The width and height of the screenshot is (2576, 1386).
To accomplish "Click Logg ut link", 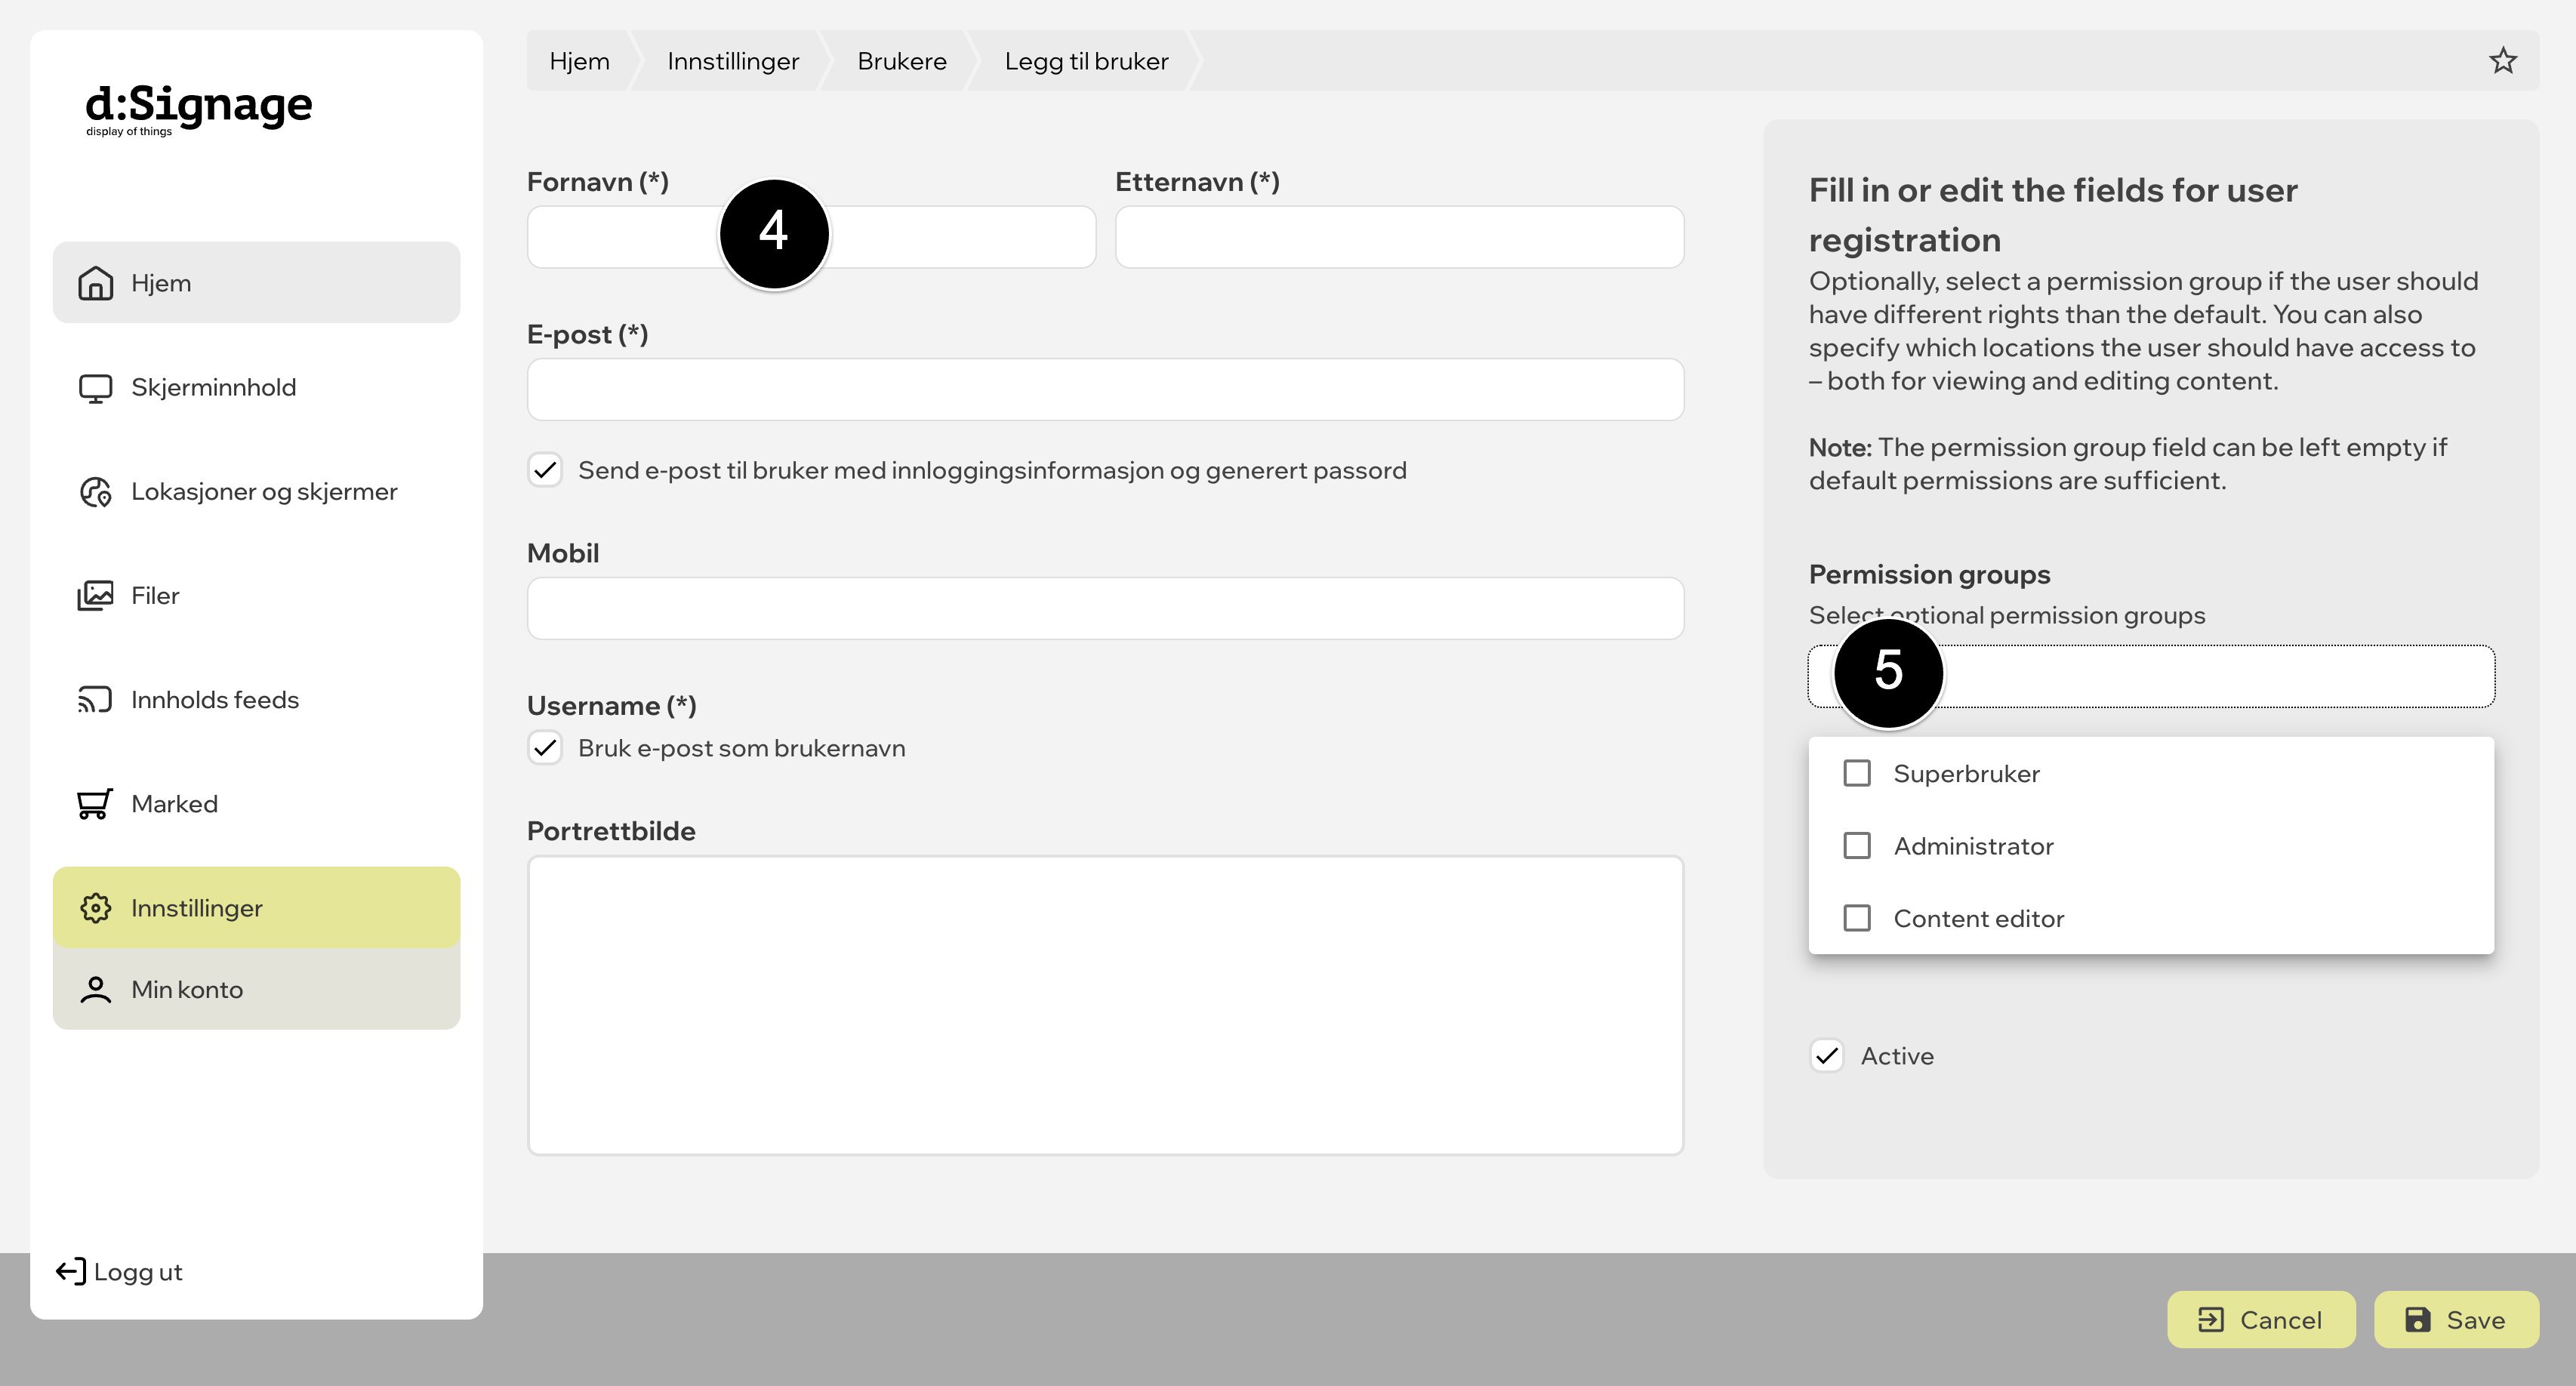I will click(x=120, y=1272).
